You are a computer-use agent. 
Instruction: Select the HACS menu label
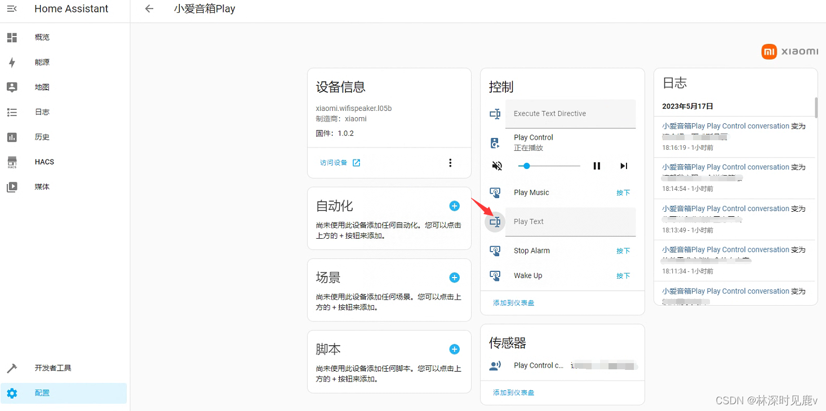(x=45, y=162)
